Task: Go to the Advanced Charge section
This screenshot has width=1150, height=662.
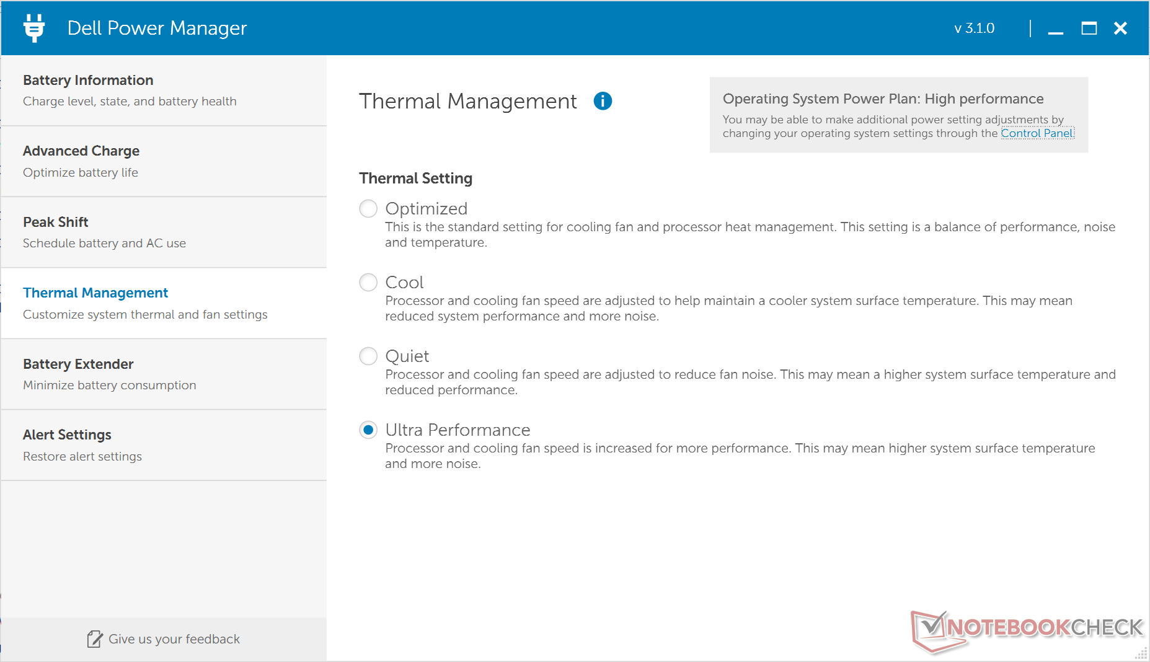Action: pos(164,161)
